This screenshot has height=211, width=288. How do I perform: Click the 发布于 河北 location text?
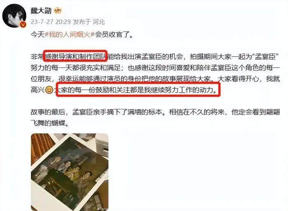point(89,22)
